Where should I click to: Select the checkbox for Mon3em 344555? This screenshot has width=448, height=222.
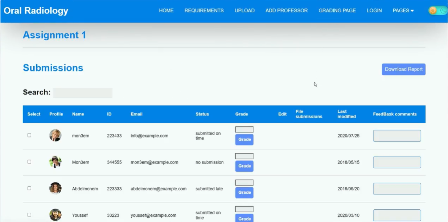(29, 162)
